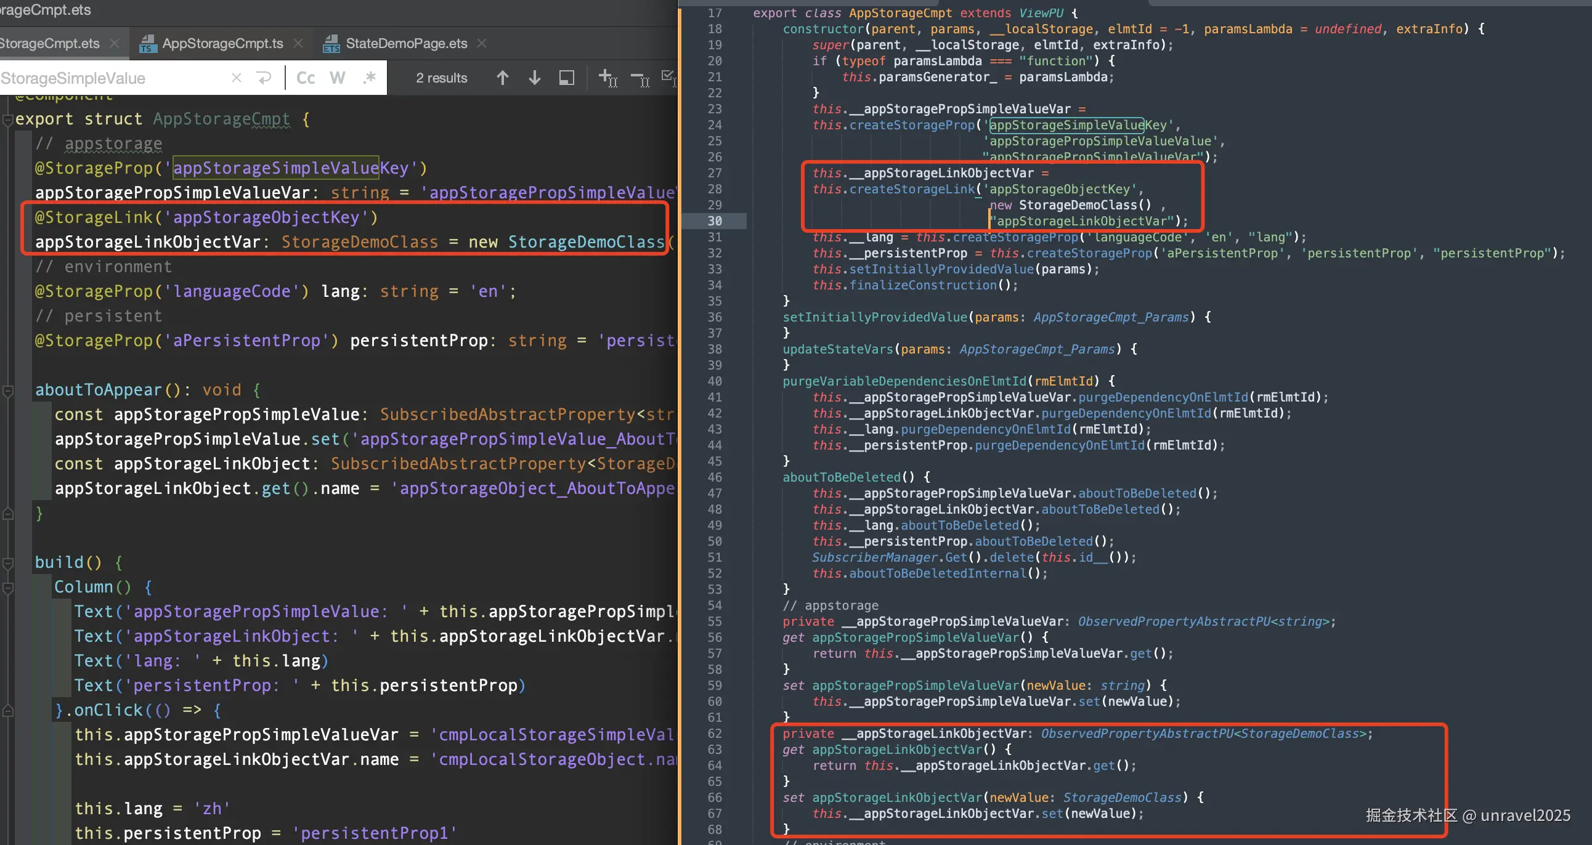
Task: Collapse the aboutToAppear method fold marker
Action: [8, 390]
